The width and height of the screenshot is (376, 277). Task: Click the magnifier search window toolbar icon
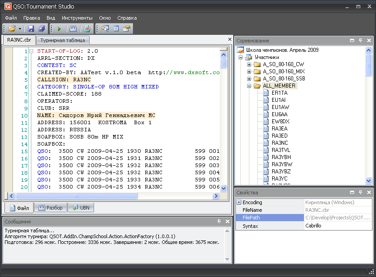(x=105, y=29)
